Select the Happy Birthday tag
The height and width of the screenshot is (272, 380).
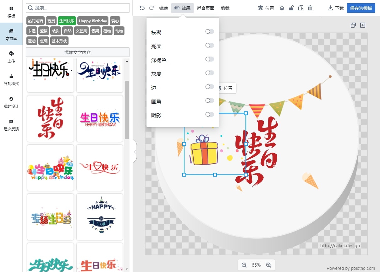93,21
